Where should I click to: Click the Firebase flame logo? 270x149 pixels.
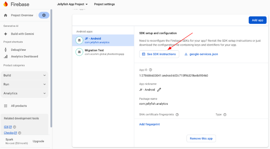(6, 4)
